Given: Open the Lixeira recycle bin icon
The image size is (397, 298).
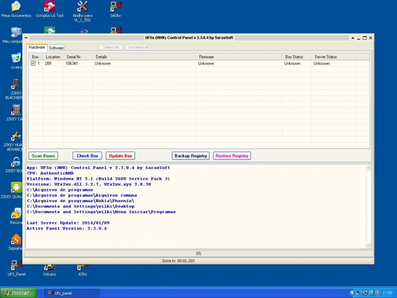Looking at the screenshot, I should point(16,61).
